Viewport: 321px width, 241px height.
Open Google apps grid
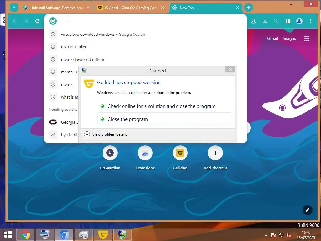tap(307, 39)
